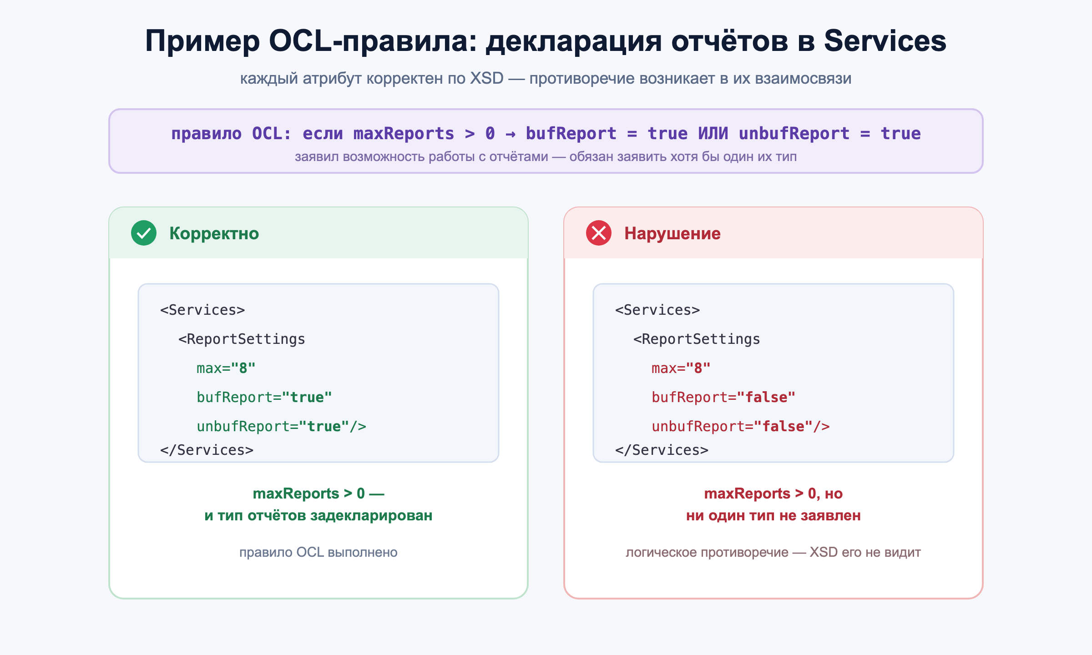Click the red cross icon beside Нарушение
Image resolution: width=1092 pixels, height=655 pixels.
click(599, 233)
